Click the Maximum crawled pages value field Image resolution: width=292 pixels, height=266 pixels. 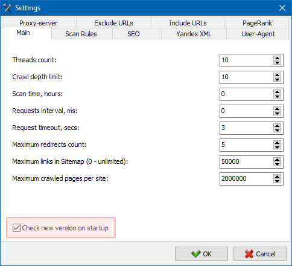(246, 179)
